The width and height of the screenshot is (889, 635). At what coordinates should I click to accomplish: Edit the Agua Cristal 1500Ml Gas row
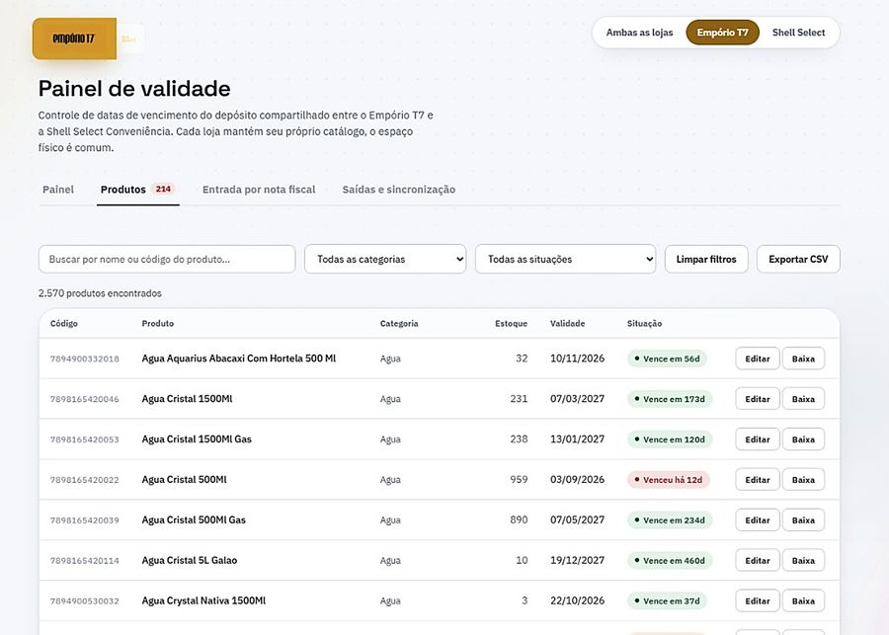point(757,438)
